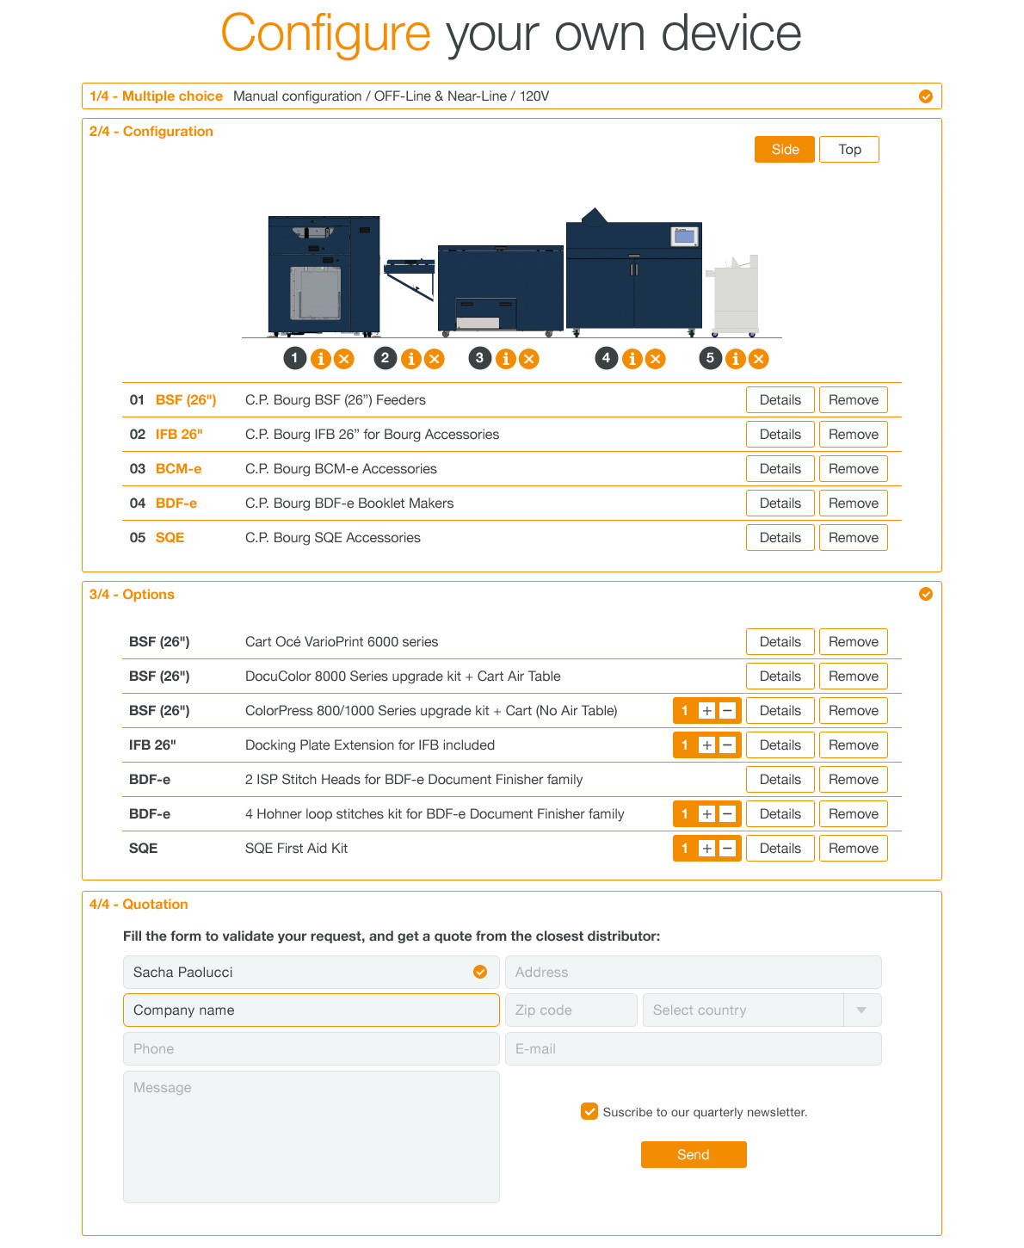Remove Cart Océ VarioPrint 6000 series option
Image resolution: width=1024 pixels, height=1248 pixels.
click(x=854, y=642)
